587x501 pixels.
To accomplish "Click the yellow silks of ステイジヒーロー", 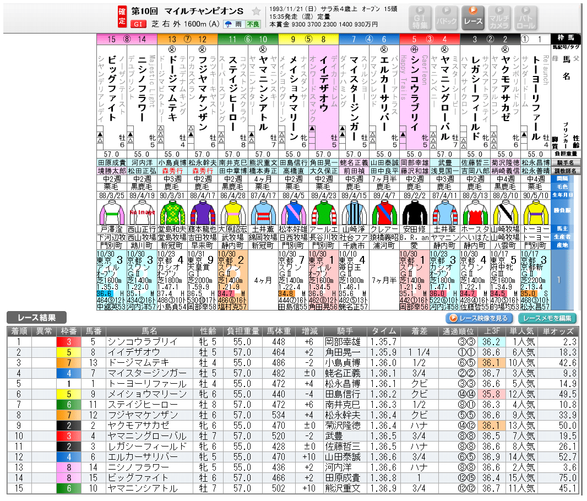I will click(233, 212).
